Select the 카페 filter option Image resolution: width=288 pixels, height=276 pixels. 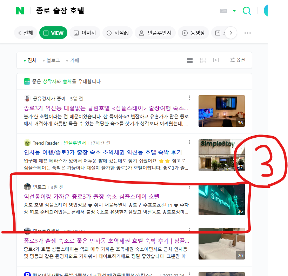pyautogui.click(x=73, y=60)
